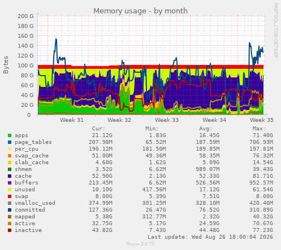The image size is (281, 250).
Task: Click the 'Cur:' column header
Action: [x=98, y=129]
